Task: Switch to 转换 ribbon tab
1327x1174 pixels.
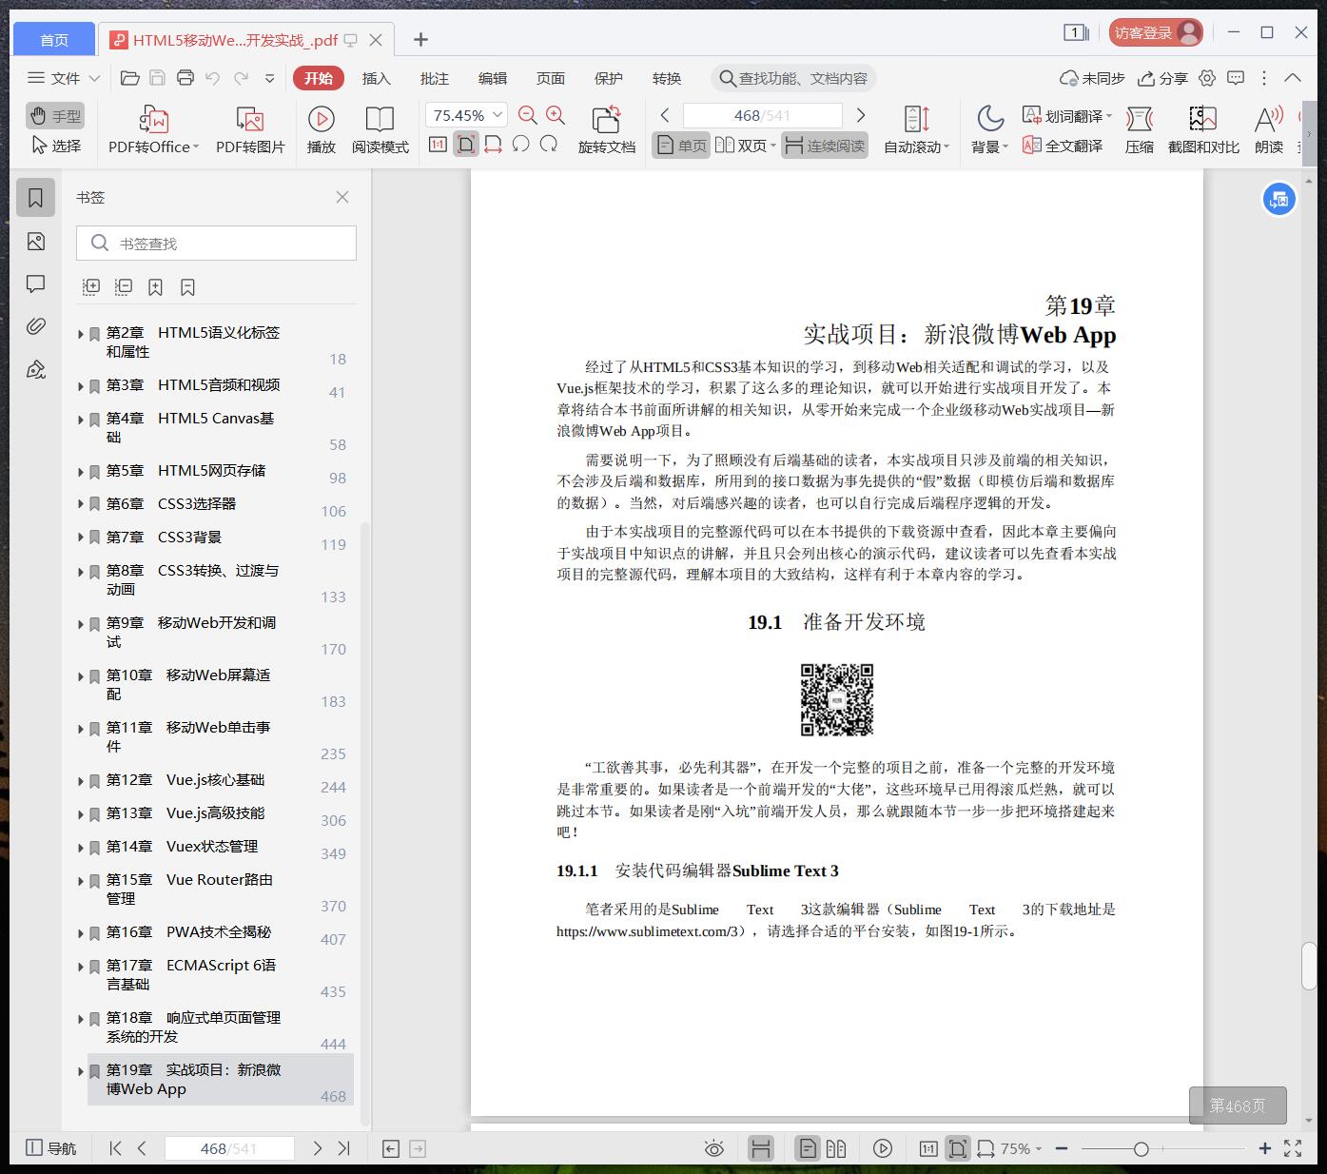Action: (x=667, y=78)
